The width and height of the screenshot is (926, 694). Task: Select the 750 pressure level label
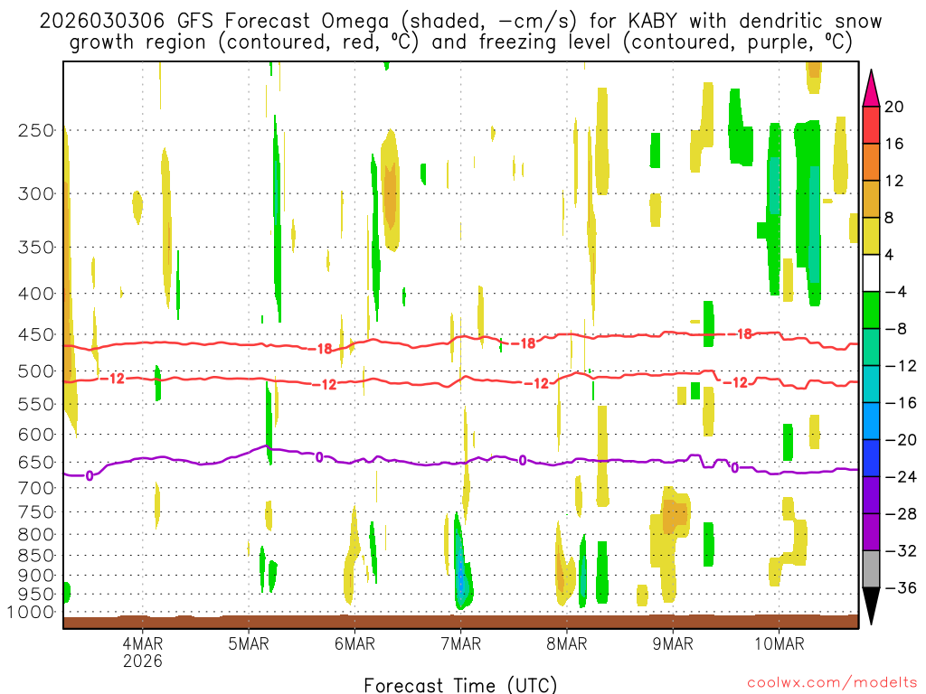[36, 512]
